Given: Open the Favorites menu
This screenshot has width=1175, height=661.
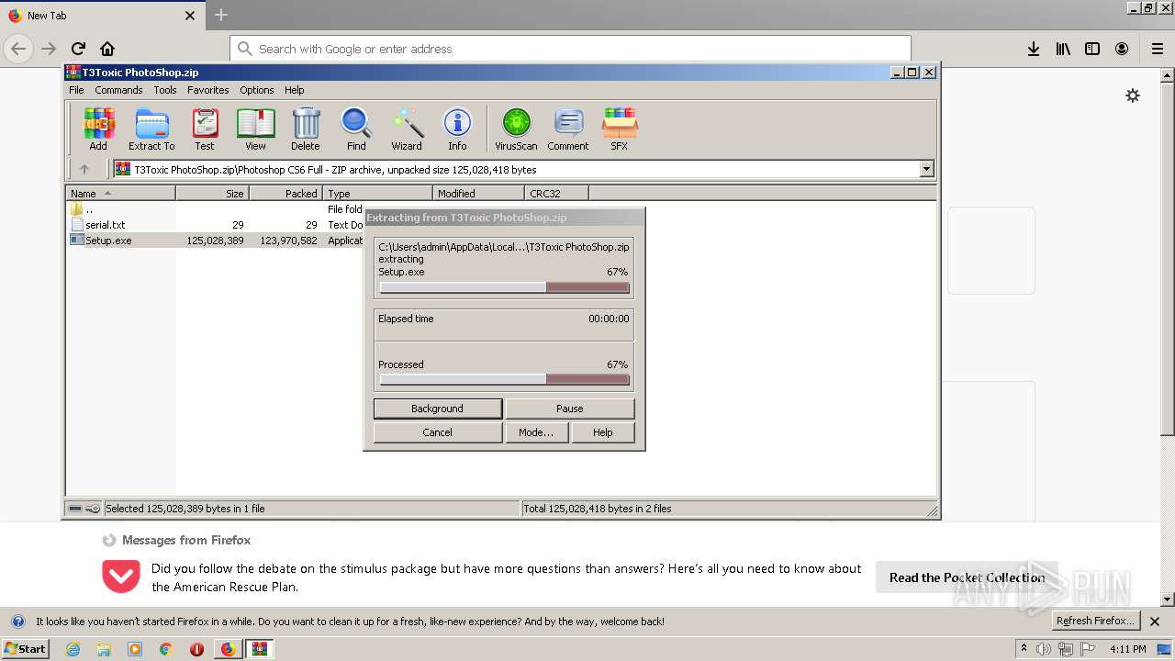Looking at the screenshot, I should tap(208, 90).
